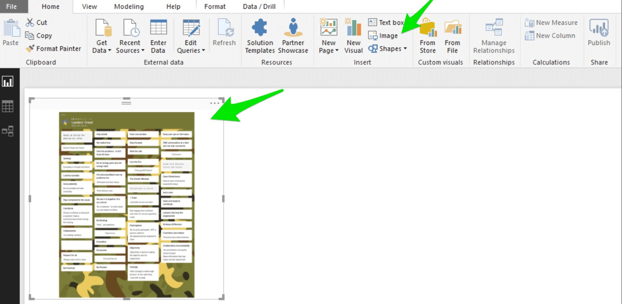Image resolution: width=622 pixels, height=304 pixels.
Task: Switch to Relationships view in sidebar
Action: (8, 131)
